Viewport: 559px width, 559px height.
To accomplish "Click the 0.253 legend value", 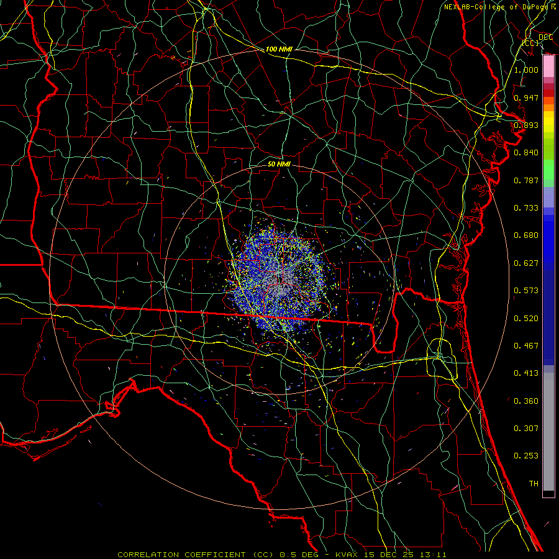I will click(x=526, y=456).
